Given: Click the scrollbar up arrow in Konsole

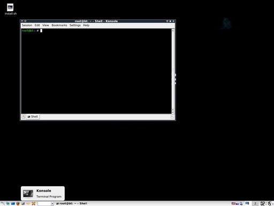Looking at the screenshot, I should coord(173,30).
